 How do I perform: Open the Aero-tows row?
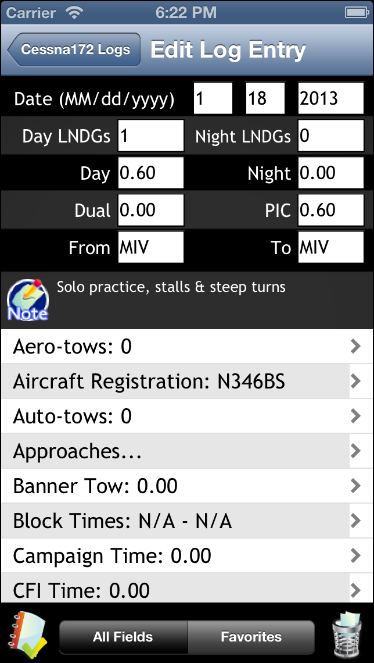click(187, 347)
